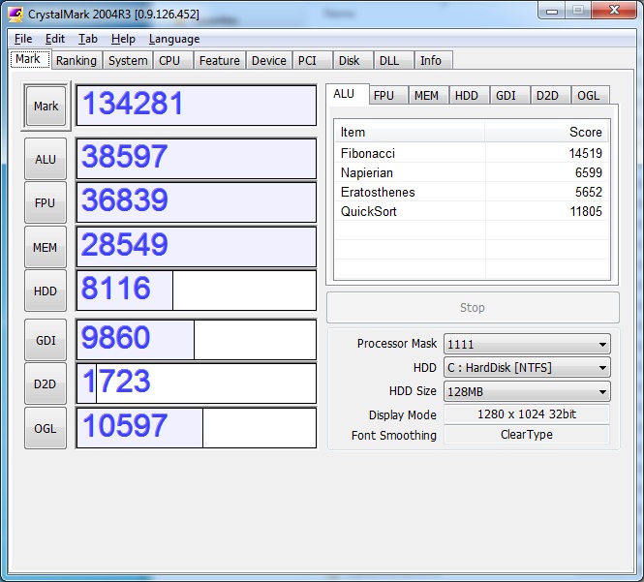Run the MEM benchmark button

click(x=46, y=247)
